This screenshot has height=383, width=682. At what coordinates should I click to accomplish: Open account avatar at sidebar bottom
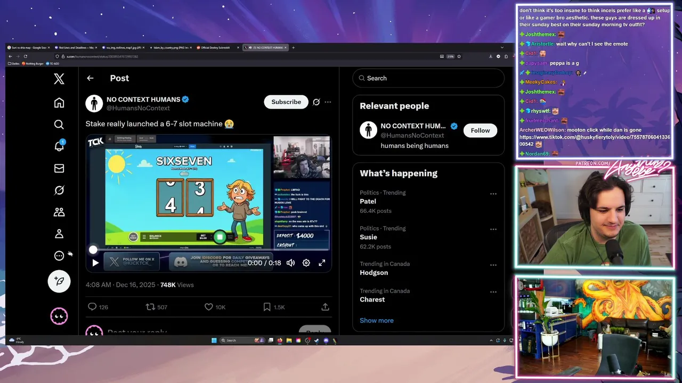tap(59, 317)
